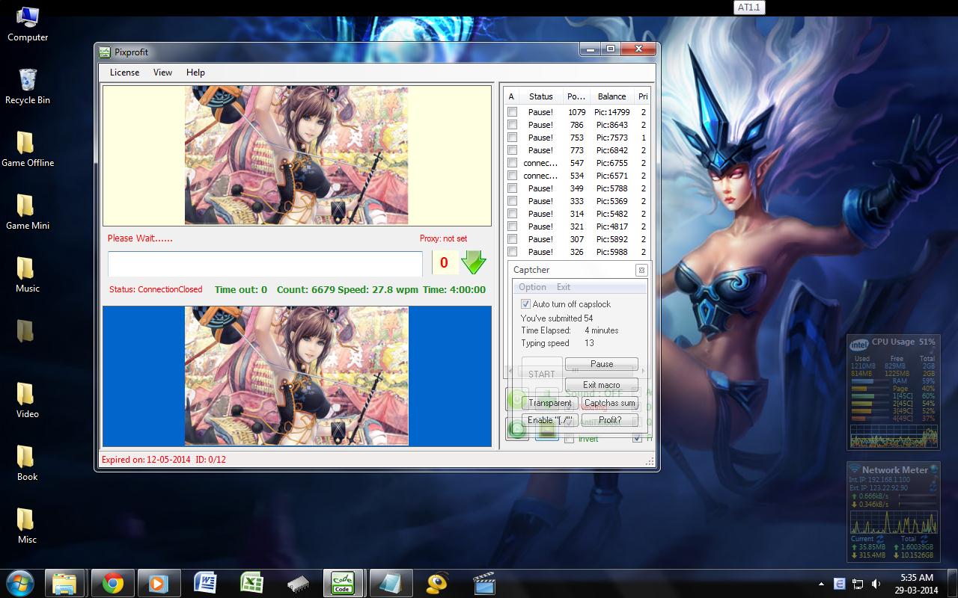Select the Game Offline folder icon

click(x=28, y=149)
